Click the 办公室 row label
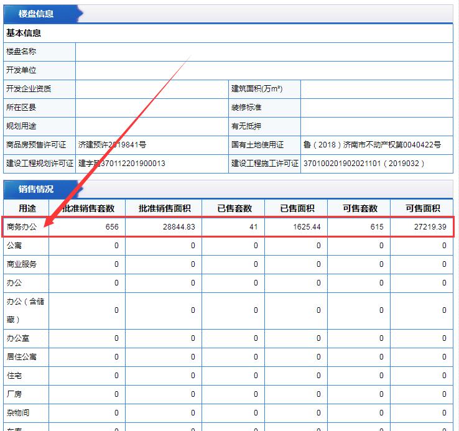This screenshot has width=459, height=431. (18, 338)
